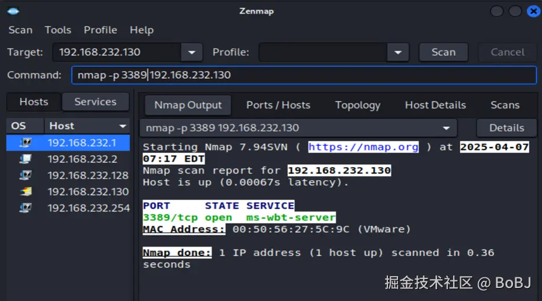Switch to the Nmap Output tab

(x=188, y=105)
